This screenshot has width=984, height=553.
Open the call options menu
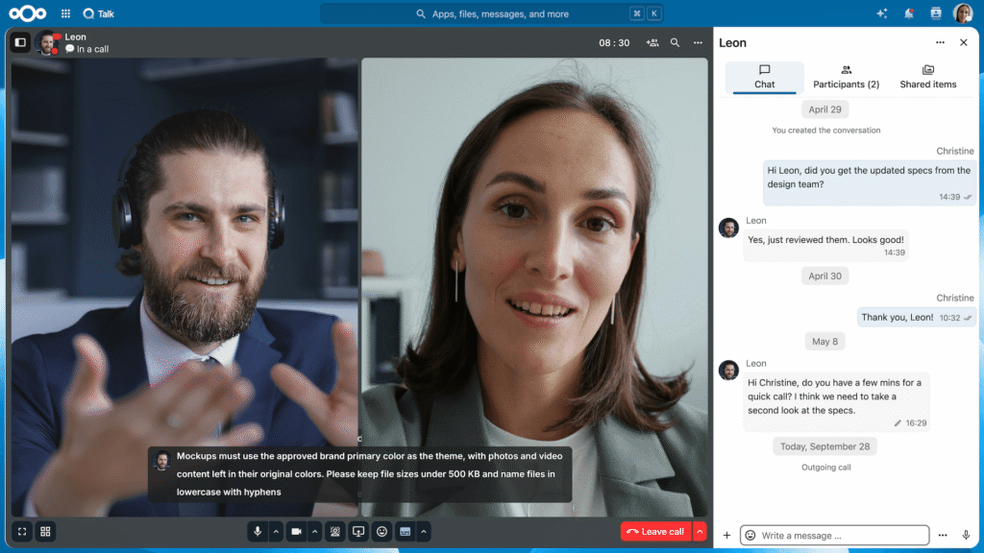point(698,42)
